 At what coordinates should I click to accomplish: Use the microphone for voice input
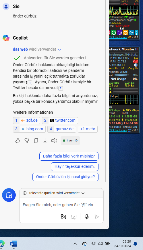(x=87, y=217)
